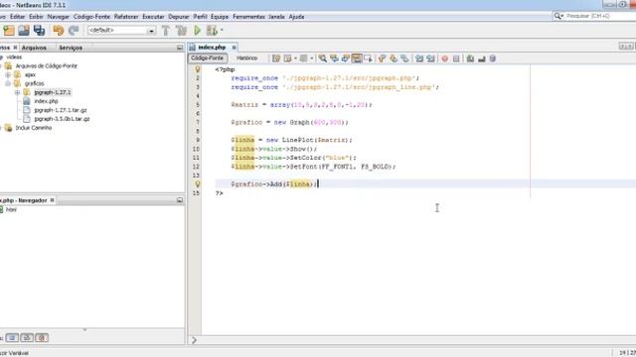Viewport: 636px width, 357px height.
Task: Open the Refatorar menu
Action: (126, 17)
